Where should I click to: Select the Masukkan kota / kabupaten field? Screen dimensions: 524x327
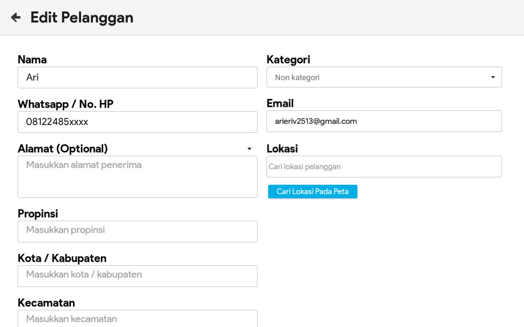(137, 276)
